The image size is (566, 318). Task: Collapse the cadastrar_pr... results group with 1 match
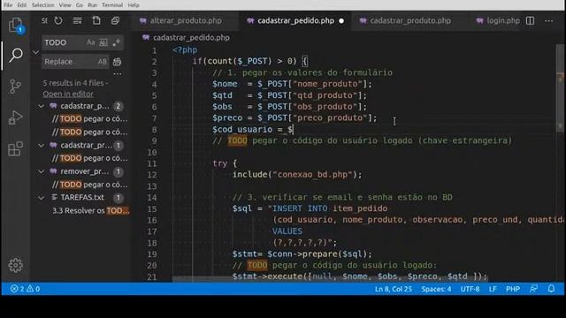point(42,145)
